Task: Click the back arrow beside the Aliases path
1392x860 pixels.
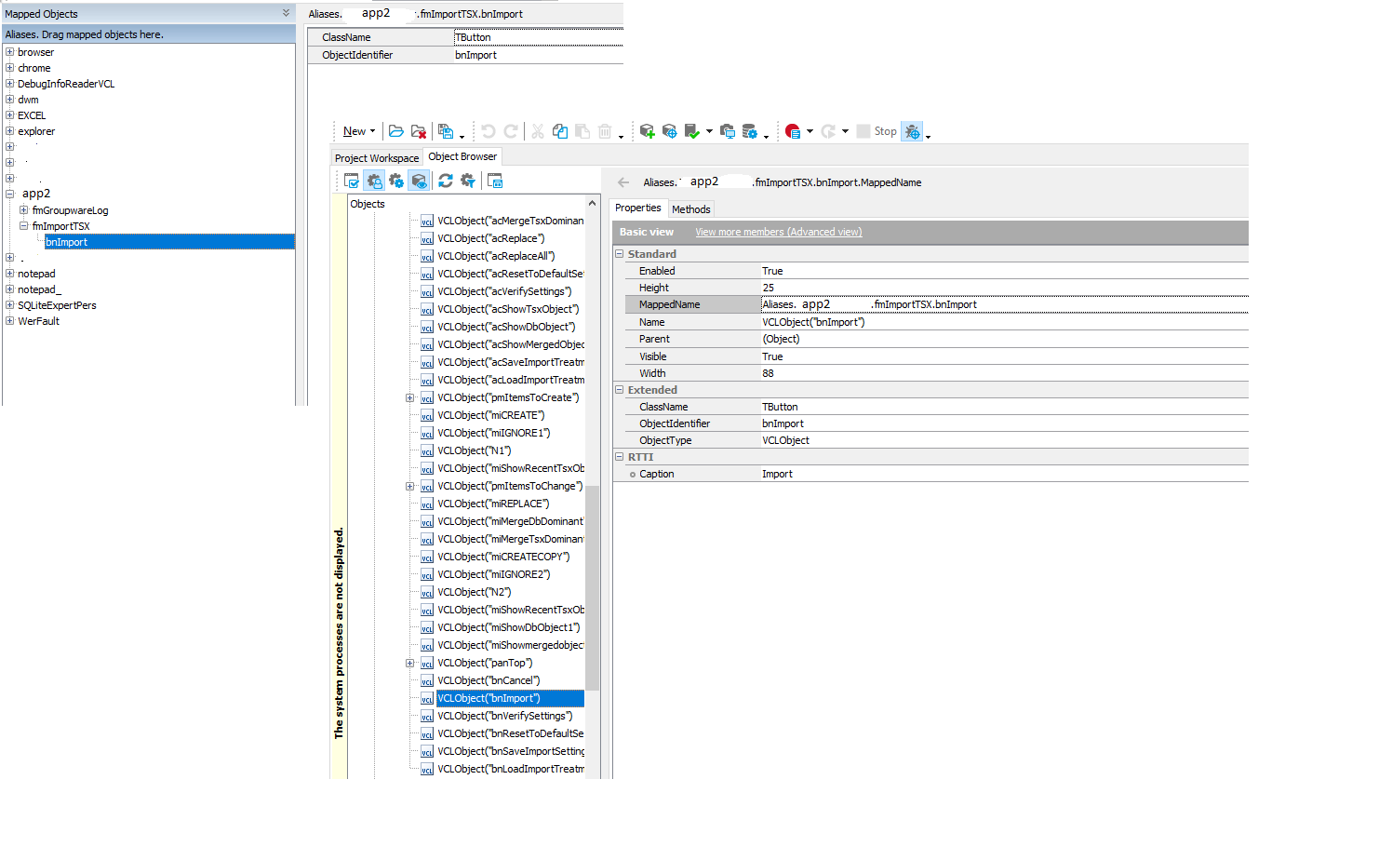Action: 623,182
